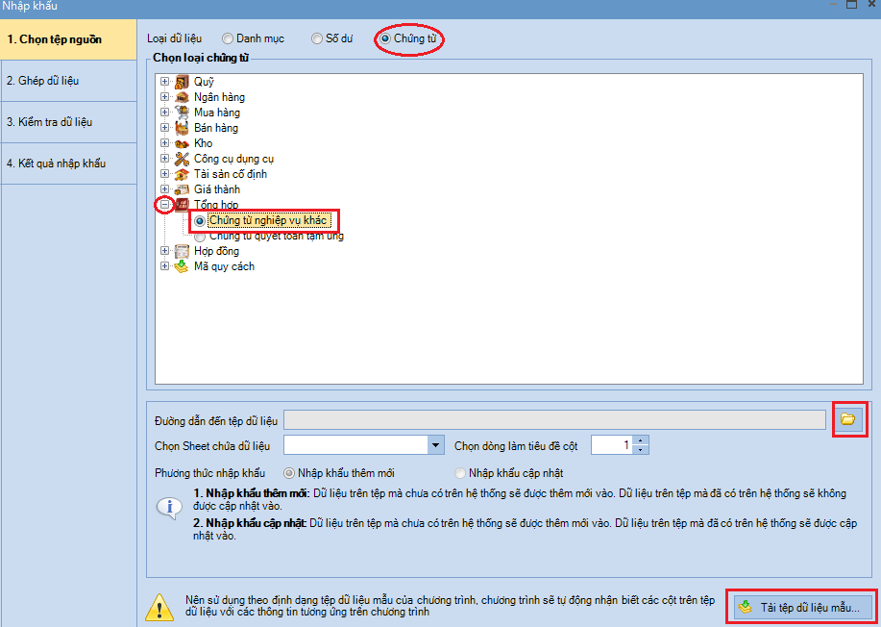Select the Tài sản cố định tree label
The image size is (881, 627).
[231, 174]
